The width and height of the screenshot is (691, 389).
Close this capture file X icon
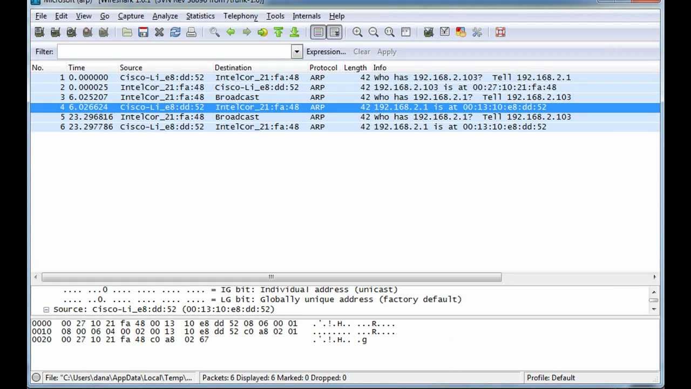tap(159, 32)
